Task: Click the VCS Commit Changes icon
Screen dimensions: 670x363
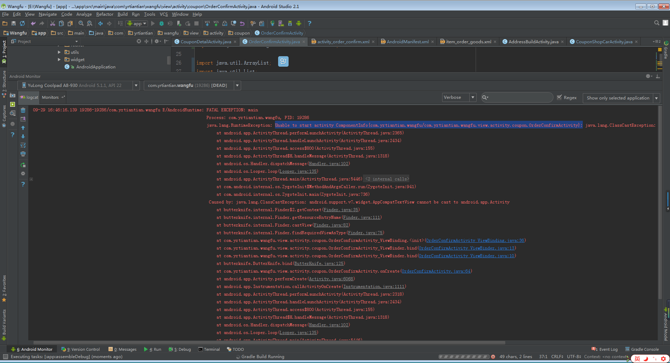Action: click(216, 23)
